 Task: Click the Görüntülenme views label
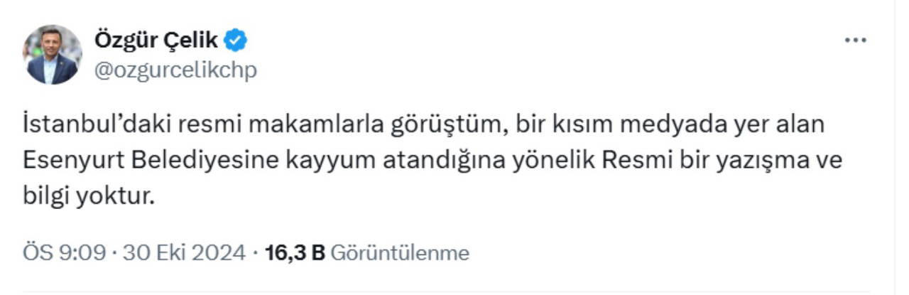coord(401,253)
